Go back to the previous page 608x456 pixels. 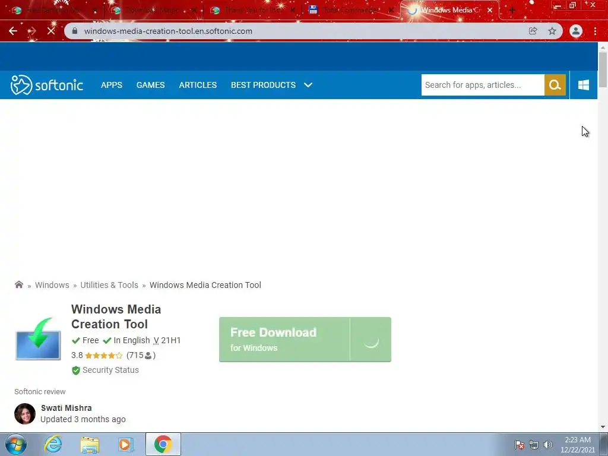pos(13,31)
